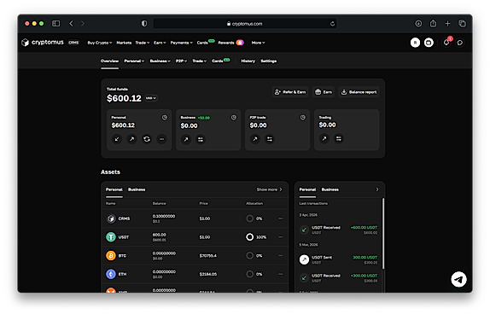
Task: Expand the More menu
Action: click(x=258, y=43)
